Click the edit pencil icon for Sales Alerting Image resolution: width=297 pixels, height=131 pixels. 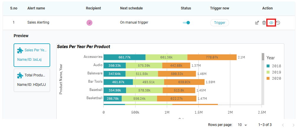(257, 23)
